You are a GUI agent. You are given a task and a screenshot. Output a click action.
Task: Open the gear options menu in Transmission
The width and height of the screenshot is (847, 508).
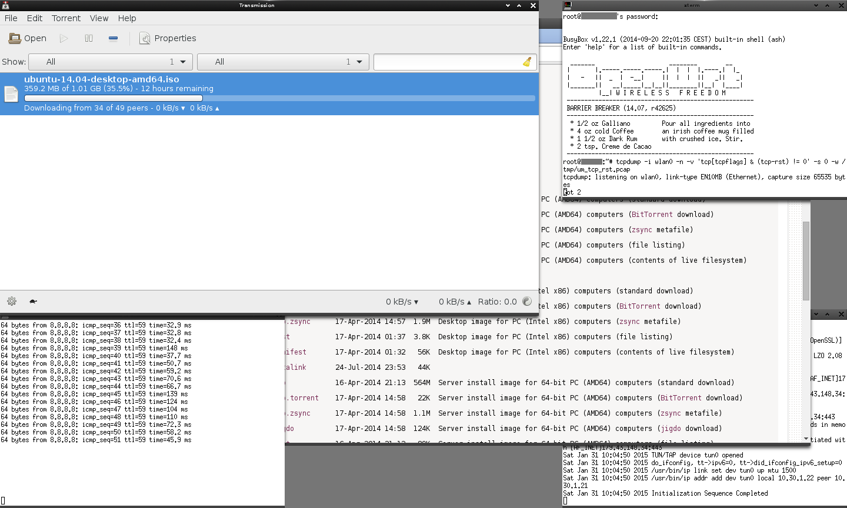(x=12, y=302)
